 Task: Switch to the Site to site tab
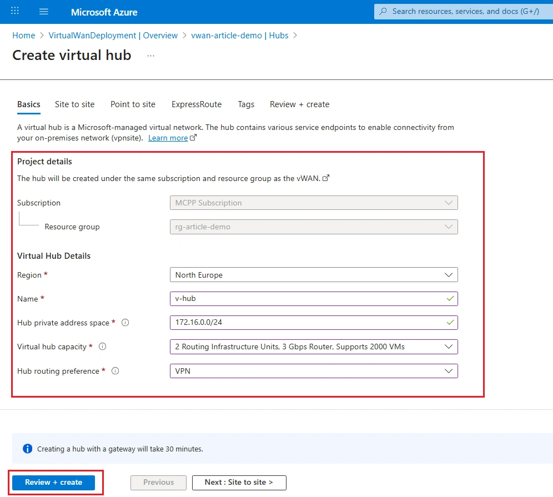point(75,104)
